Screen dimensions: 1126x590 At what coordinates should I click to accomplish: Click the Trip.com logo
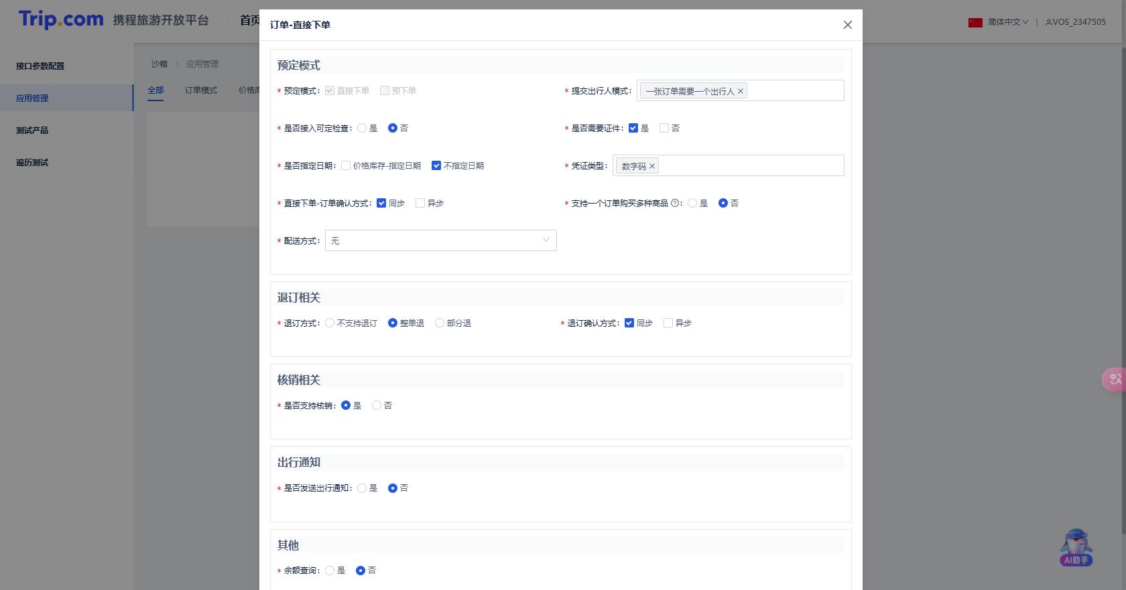click(61, 19)
